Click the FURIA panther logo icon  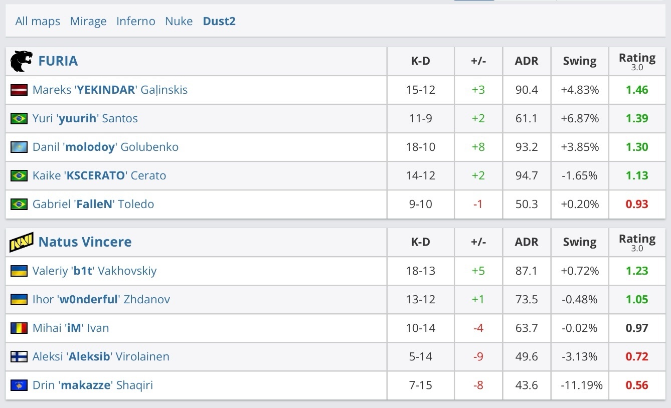tap(22, 61)
